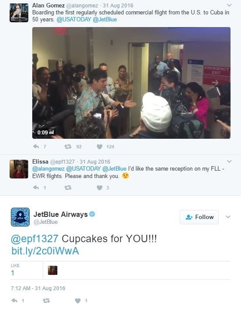Reply to Alan Gomez's tweet
The width and height of the screenshot is (241, 312).
(x=36, y=147)
